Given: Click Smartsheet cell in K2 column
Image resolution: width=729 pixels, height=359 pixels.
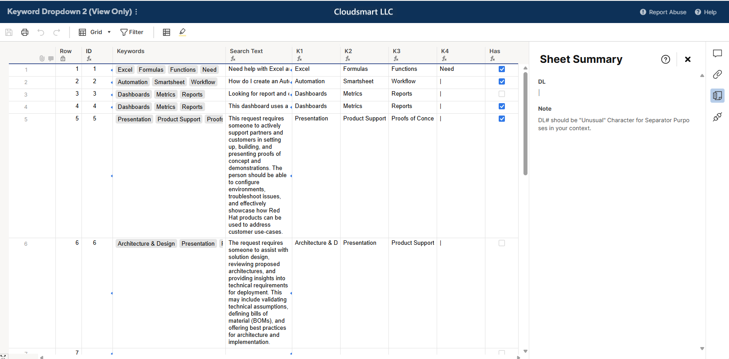Looking at the screenshot, I should click(x=364, y=81).
